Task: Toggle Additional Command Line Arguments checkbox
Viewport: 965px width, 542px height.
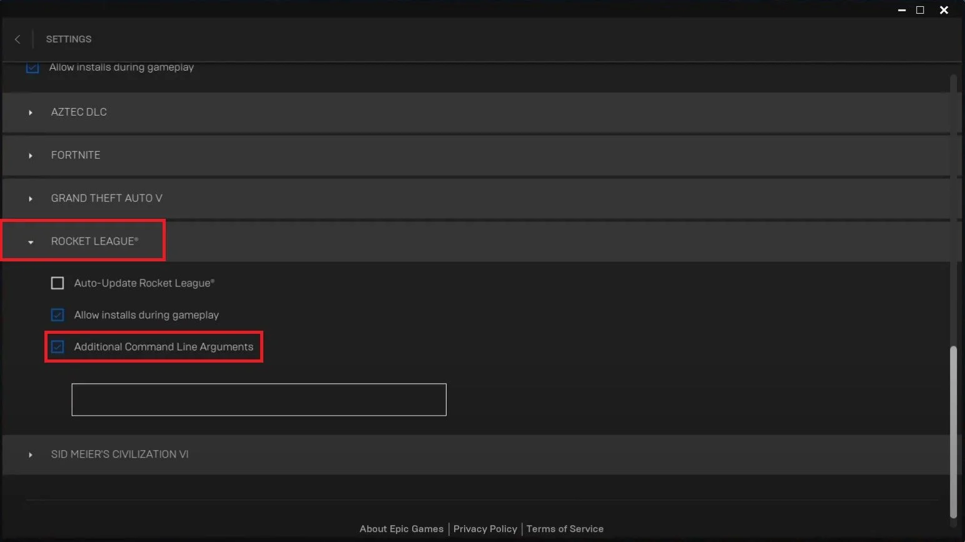Action: click(58, 347)
